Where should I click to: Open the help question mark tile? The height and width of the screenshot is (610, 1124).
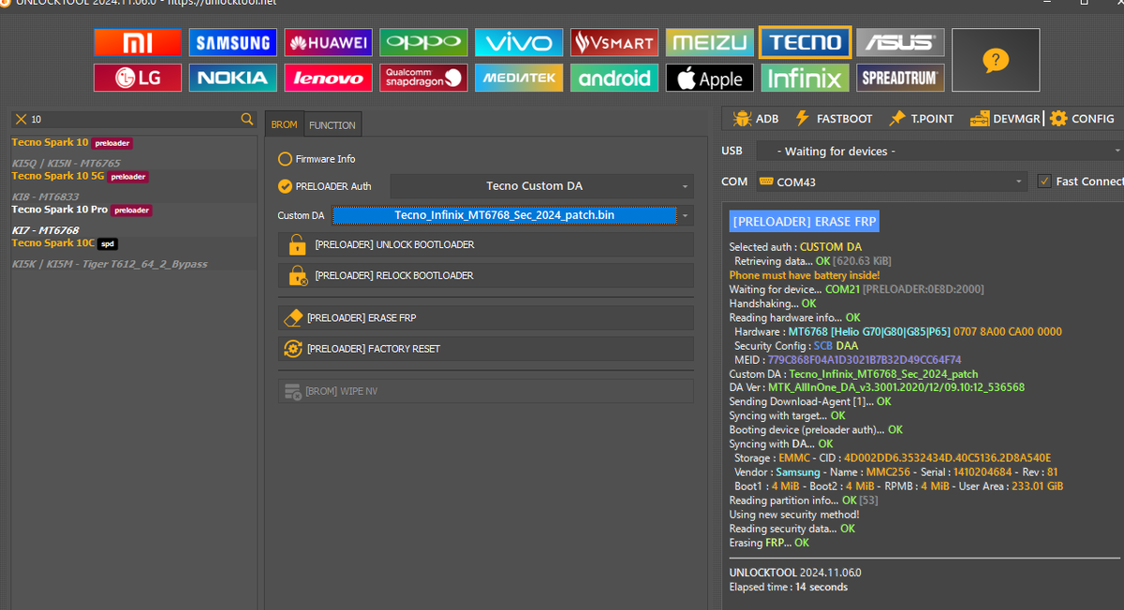(x=996, y=60)
